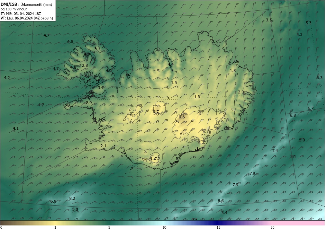Select the 2.8 value in the Westfjords
This screenshot has width=325, height=230.
click(85, 65)
